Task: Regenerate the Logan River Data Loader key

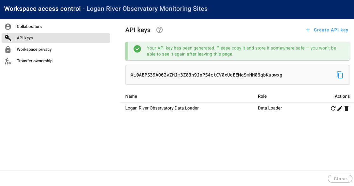Action: tap(333, 109)
